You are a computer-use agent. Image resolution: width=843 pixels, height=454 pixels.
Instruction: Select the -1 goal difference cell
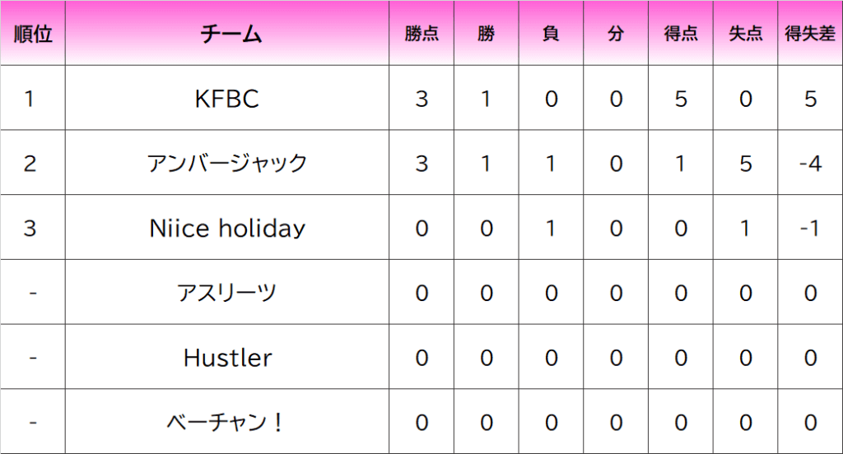point(810,228)
